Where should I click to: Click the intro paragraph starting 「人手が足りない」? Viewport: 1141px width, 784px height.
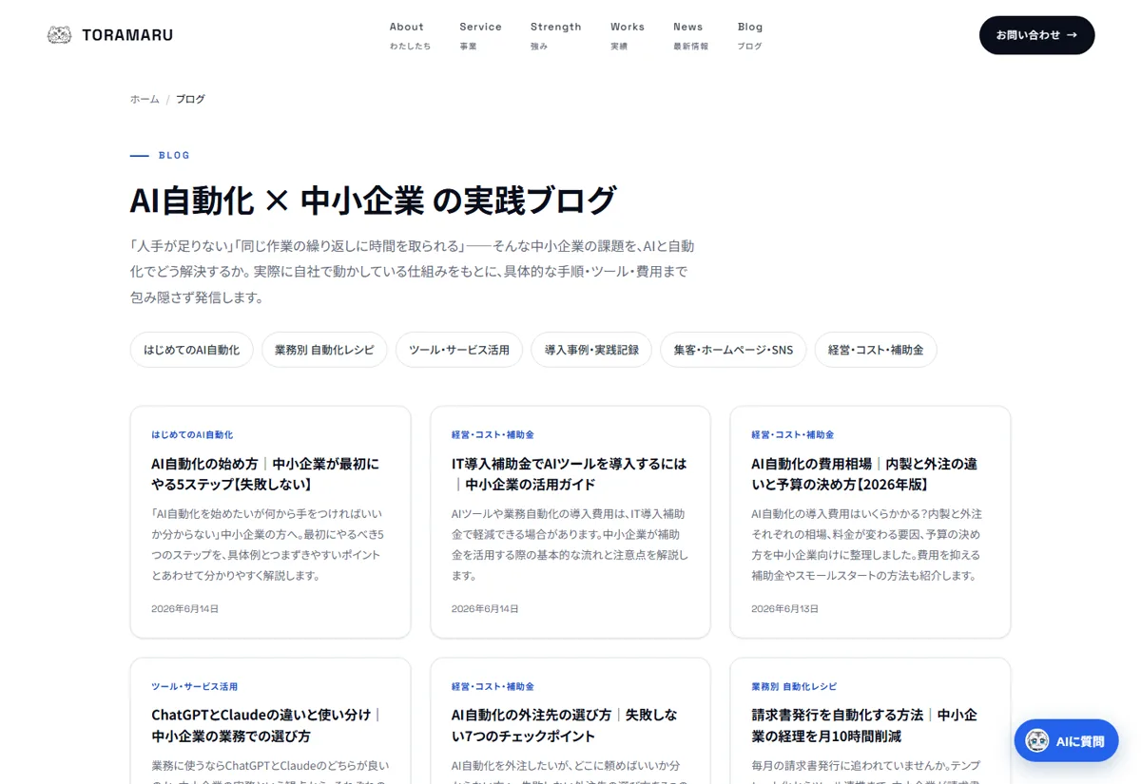(413, 271)
